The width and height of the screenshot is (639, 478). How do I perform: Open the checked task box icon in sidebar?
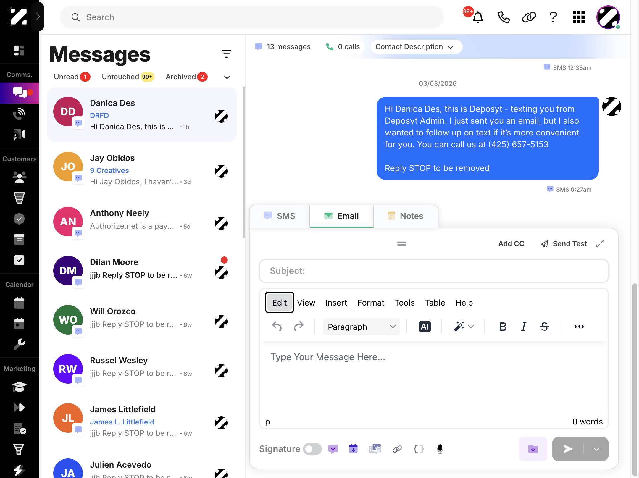pyautogui.click(x=19, y=260)
